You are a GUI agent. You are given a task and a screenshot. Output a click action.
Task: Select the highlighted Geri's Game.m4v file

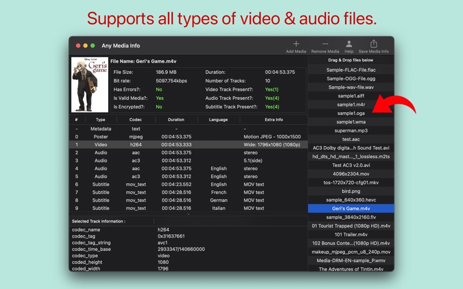point(351,209)
